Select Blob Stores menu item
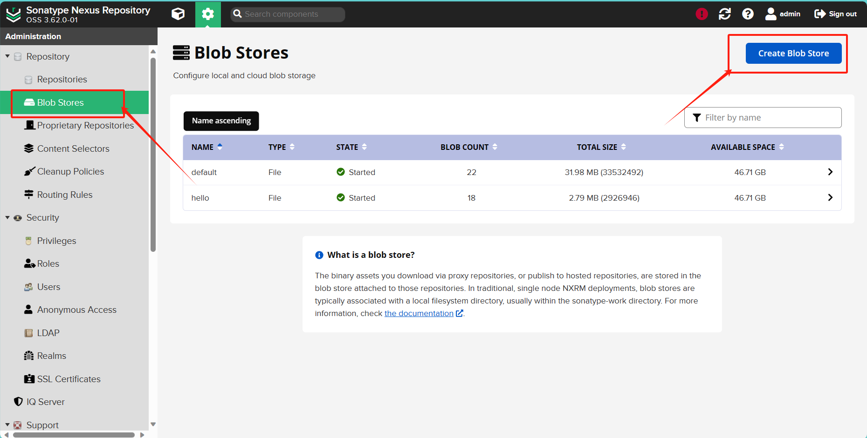This screenshot has width=867, height=438. (x=75, y=102)
